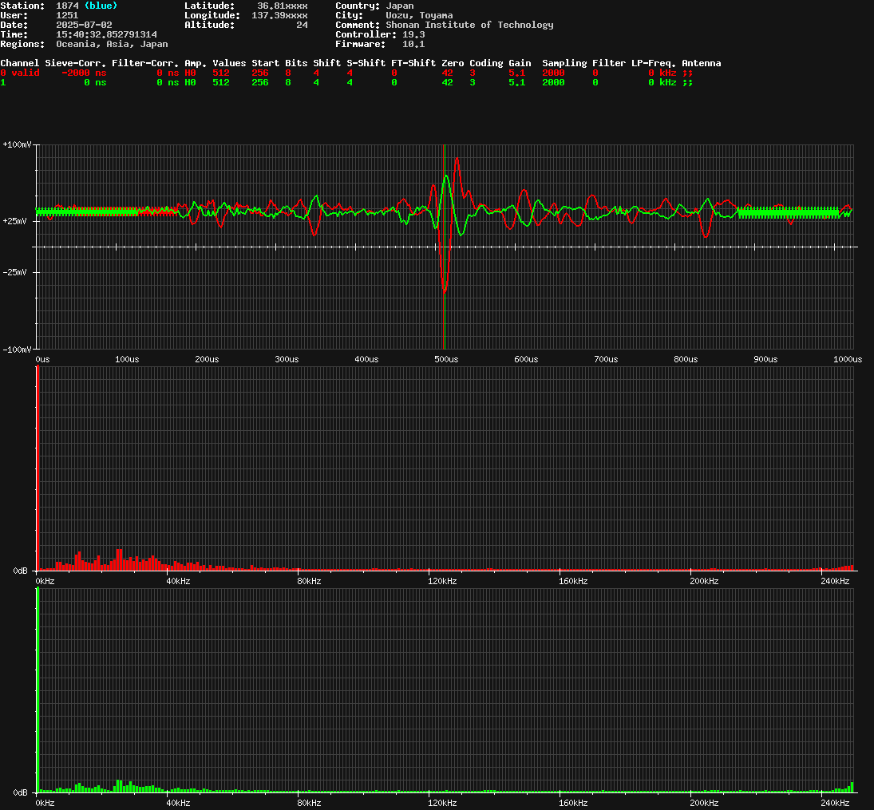Click the 'FT-Shift' column header
The width and height of the screenshot is (874, 810).
[413, 63]
